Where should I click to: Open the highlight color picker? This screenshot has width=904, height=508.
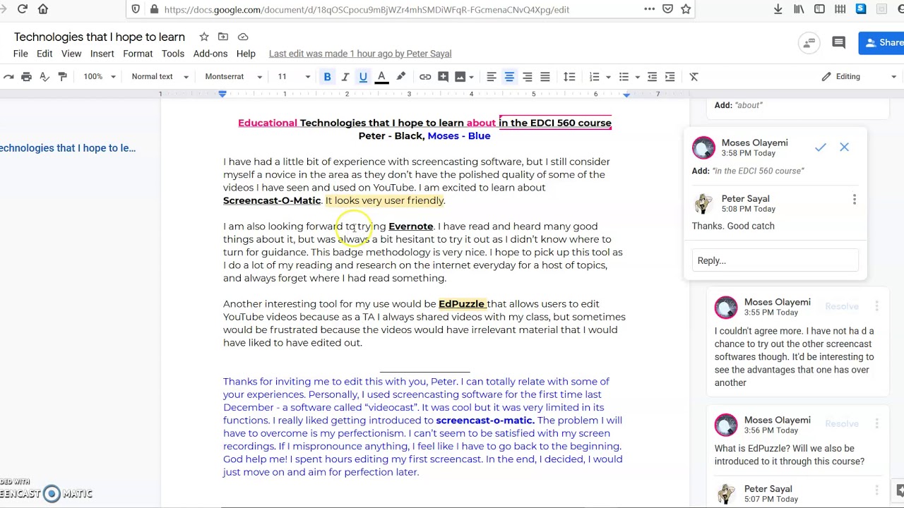point(400,76)
